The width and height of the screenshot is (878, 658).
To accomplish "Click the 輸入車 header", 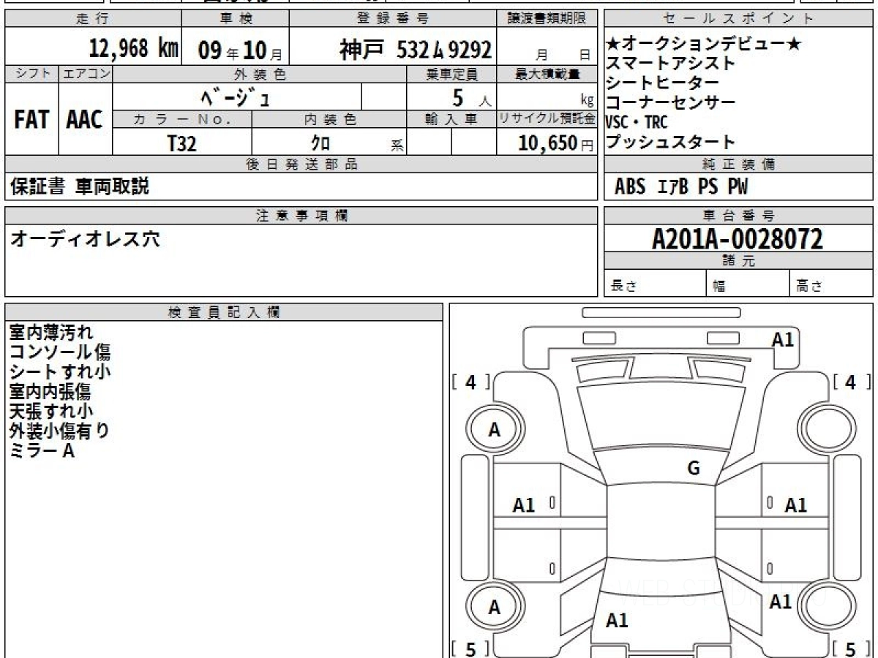I will [x=451, y=119].
